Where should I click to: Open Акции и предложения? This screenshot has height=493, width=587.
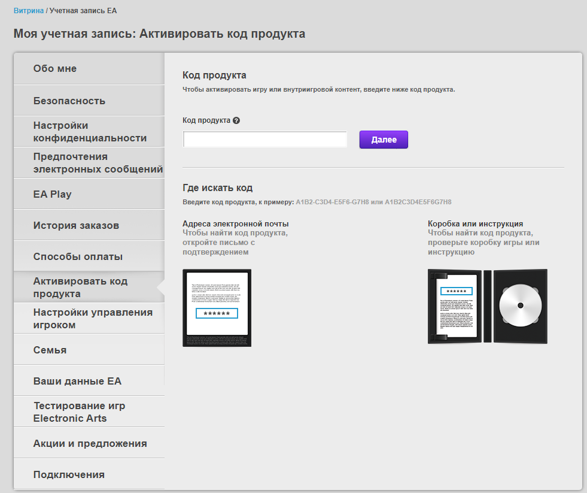click(x=89, y=443)
